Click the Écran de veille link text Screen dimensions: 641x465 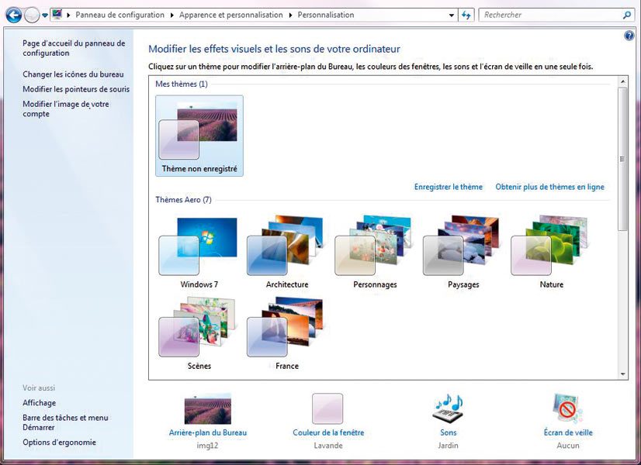click(x=568, y=432)
